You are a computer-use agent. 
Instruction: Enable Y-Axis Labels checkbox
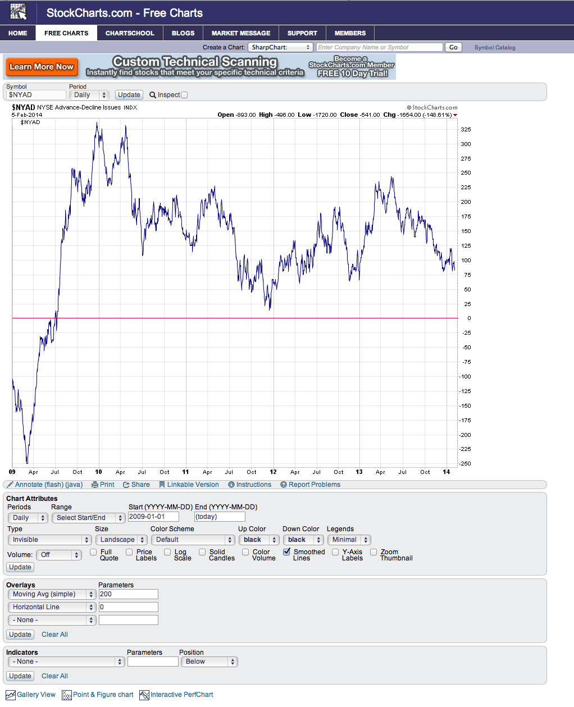[x=335, y=552]
